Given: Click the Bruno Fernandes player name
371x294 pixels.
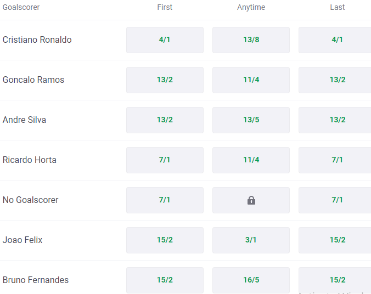Looking at the screenshot, I should point(36,280).
